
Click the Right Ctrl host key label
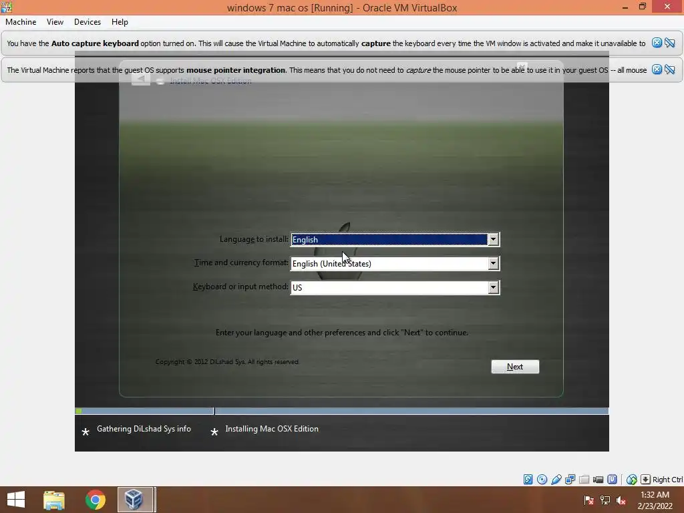[x=667, y=480]
